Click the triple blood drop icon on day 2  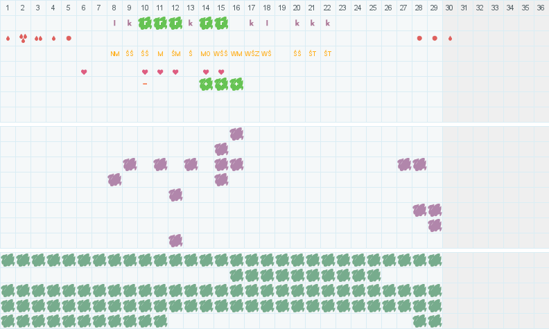click(x=23, y=38)
